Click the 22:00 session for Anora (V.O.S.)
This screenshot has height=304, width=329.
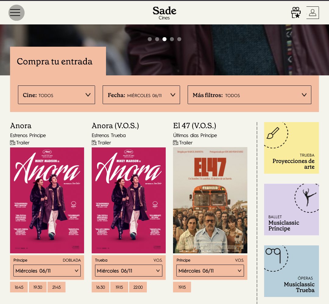tap(138, 287)
